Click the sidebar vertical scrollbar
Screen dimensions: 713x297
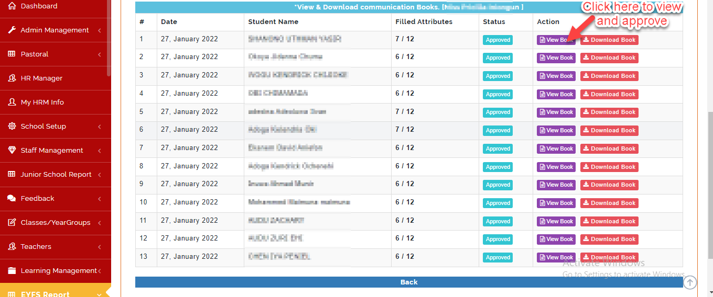click(x=109, y=39)
